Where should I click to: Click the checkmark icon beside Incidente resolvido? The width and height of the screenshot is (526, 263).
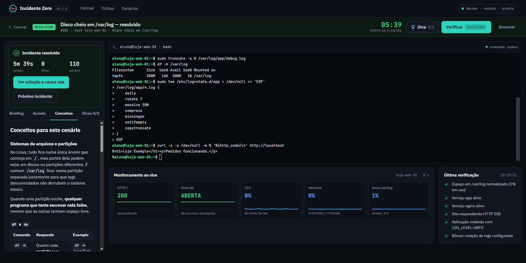[x=16, y=53]
